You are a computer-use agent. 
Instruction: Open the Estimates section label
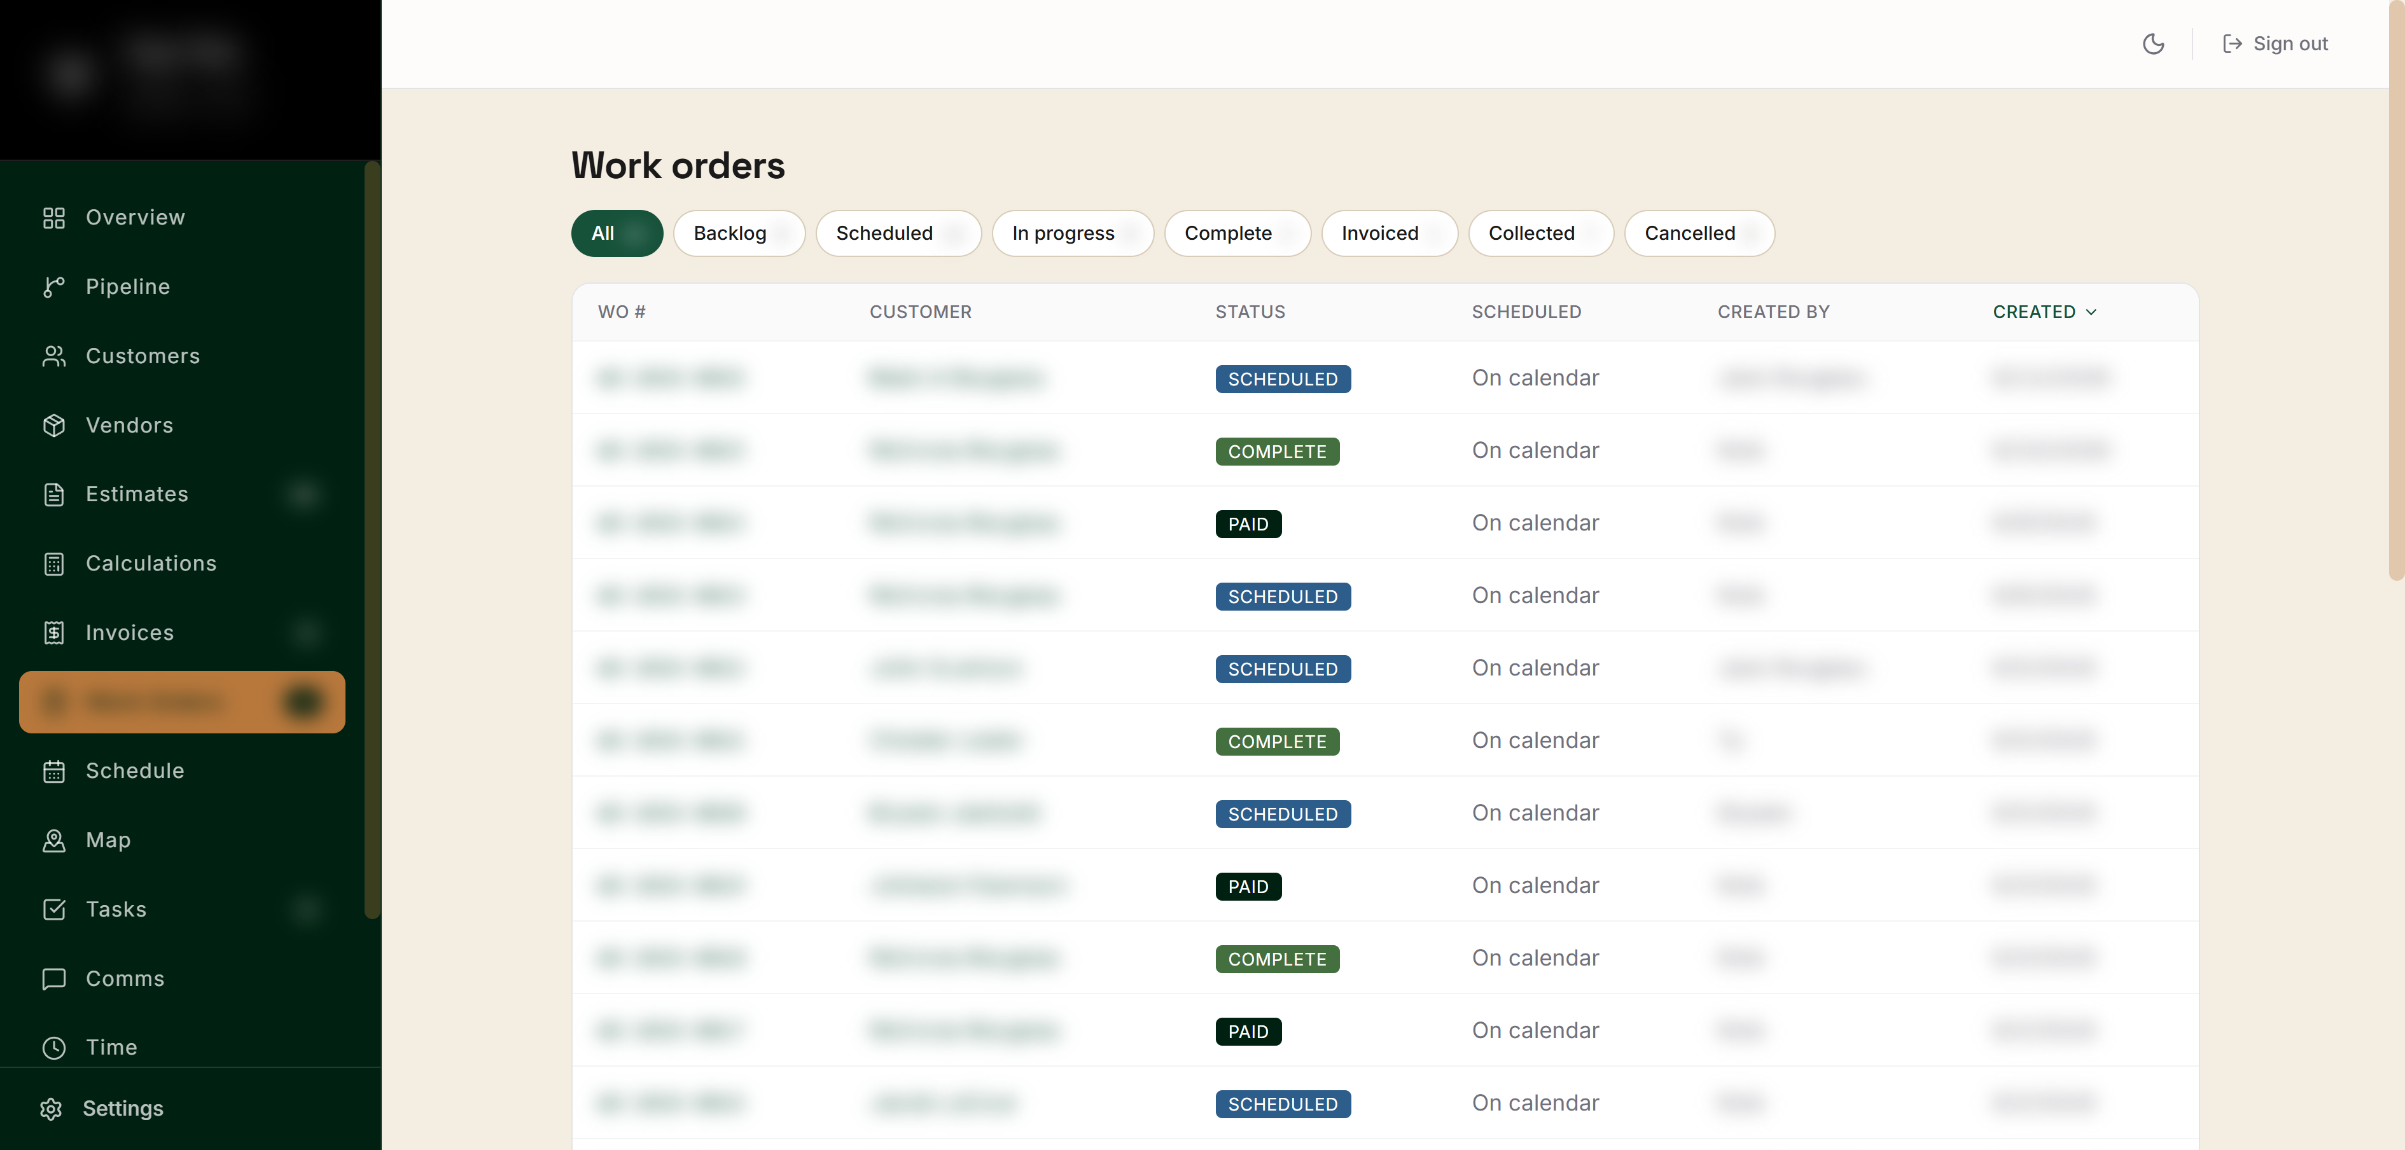pos(137,494)
